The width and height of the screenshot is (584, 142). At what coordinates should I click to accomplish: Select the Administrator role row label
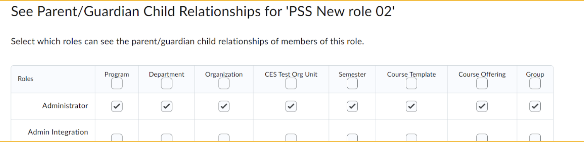pyautogui.click(x=65, y=105)
